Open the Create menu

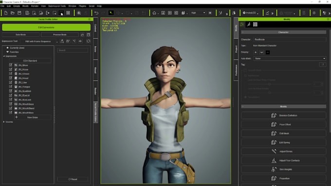pos(17,6)
